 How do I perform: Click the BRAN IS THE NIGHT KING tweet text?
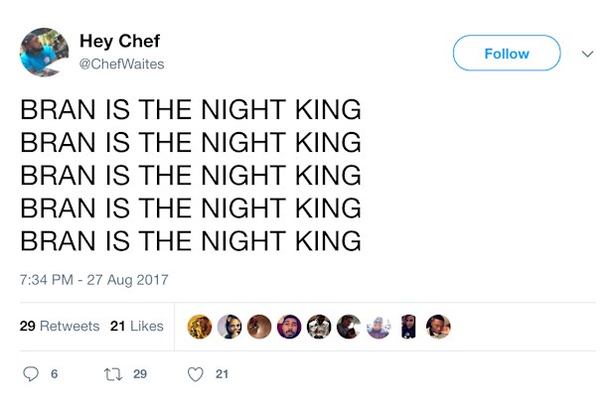pyautogui.click(x=191, y=175)
